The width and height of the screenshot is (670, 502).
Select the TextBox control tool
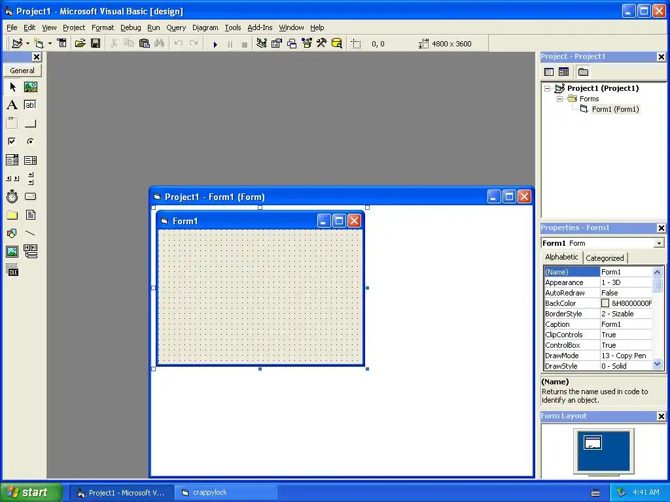30,105
